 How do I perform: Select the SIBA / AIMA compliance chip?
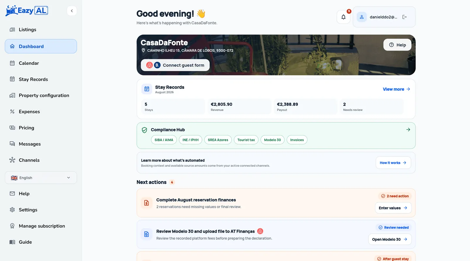[164, 140]
